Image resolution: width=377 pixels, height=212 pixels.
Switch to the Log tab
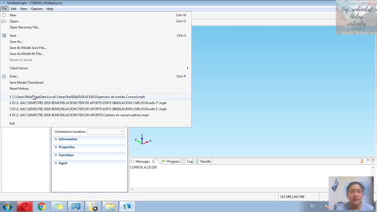pos(187,161)
